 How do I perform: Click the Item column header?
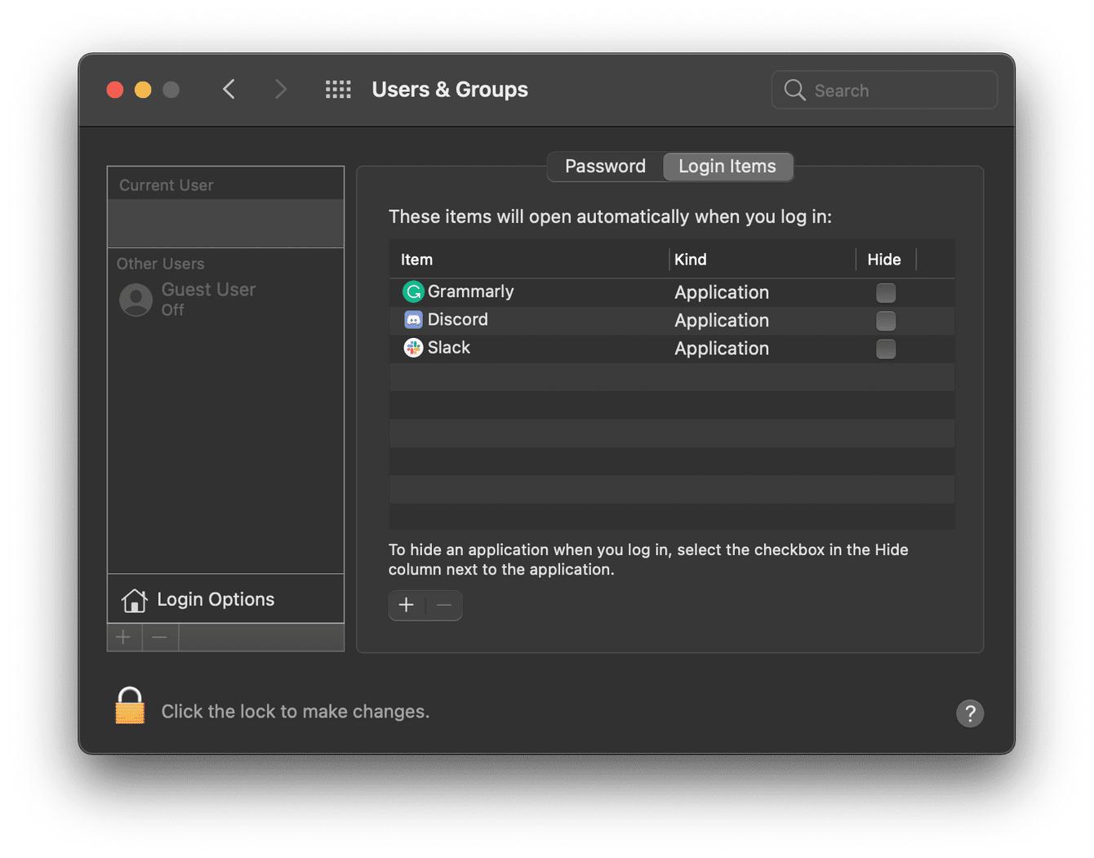tap(416, 260)
